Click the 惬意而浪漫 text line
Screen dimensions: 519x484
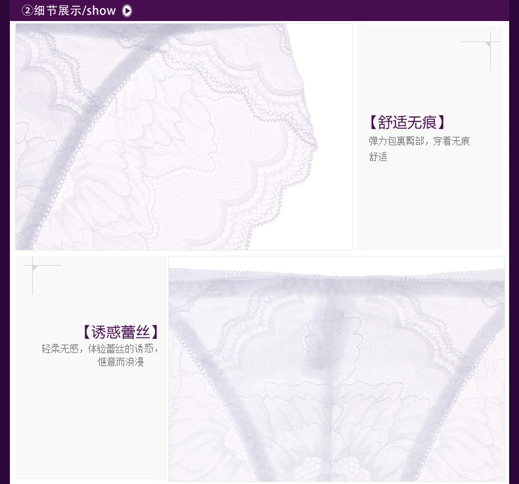tap(121, 362)
